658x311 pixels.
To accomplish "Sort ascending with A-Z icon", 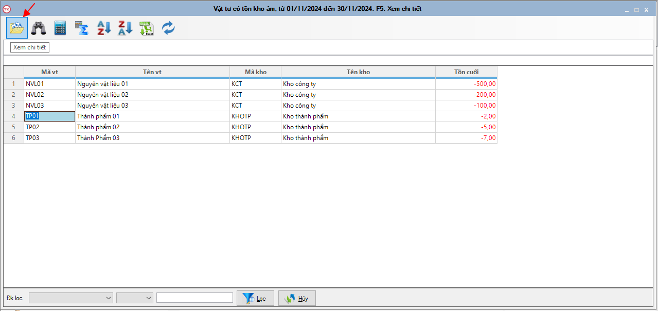I will tap(104, 28).
